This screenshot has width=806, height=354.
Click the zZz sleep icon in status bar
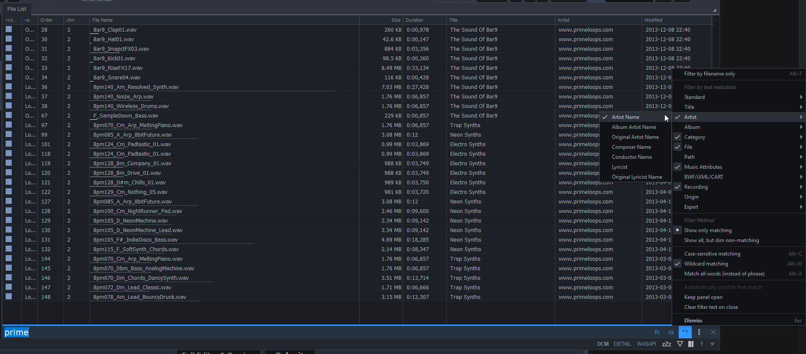tap(667, 344)
